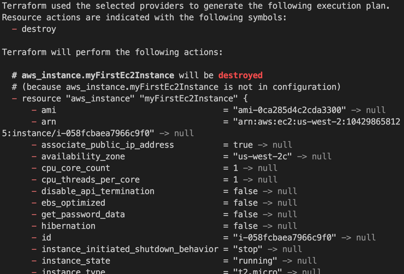Click the red minus before destroy
Image resolution: width=404 pixels, height=274 pixels.
point(14,29)
